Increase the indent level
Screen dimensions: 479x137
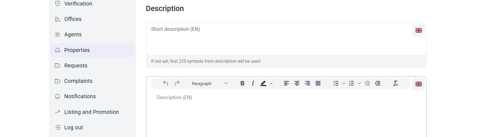377,83
